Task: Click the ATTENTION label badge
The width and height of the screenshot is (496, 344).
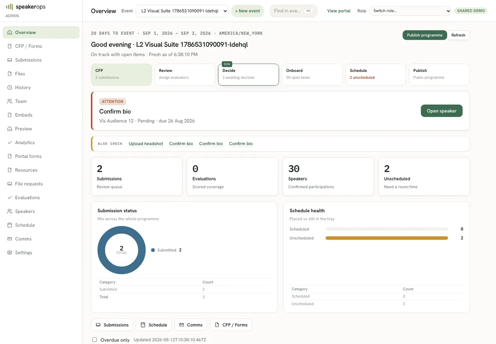Action: pyautogui.click(x=113, y=102)
